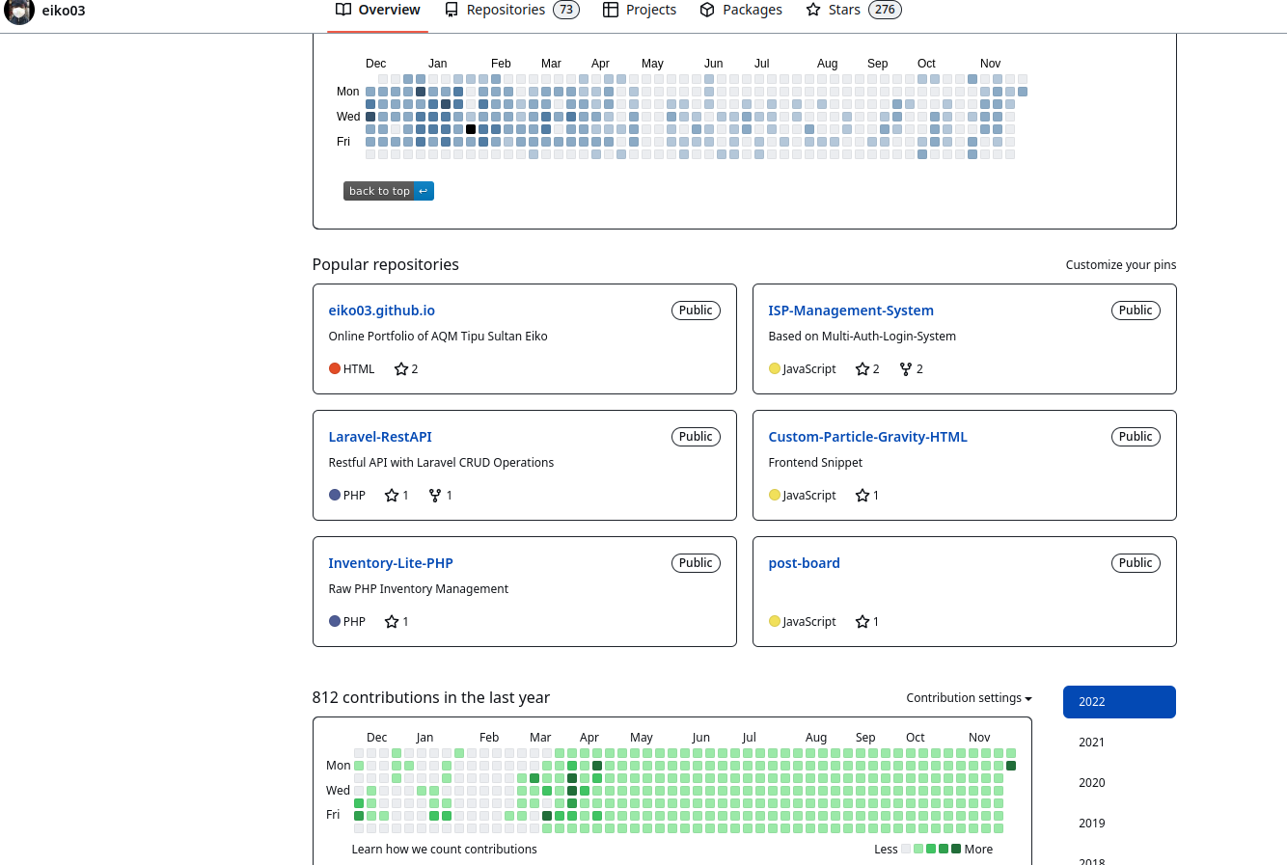Click the Stars star icon in the nav bar
The image size is (1287, 865).
[812, 9]
